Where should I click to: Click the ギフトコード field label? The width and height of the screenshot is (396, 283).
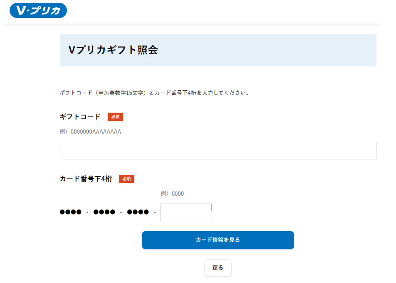coord(80,116)
